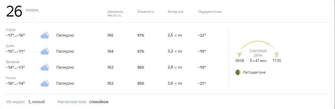
Task: Select the Давление column header
Action: pos(115,14)
